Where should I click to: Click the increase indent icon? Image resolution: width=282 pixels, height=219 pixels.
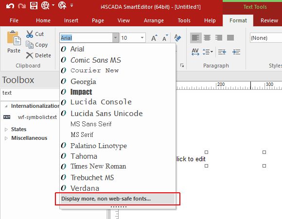pos(236,52)
